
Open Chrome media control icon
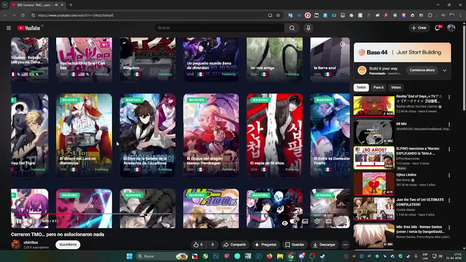click(443, 15)
